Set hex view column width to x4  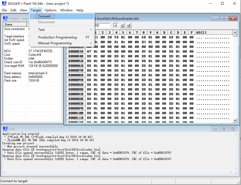click(128, 26)
